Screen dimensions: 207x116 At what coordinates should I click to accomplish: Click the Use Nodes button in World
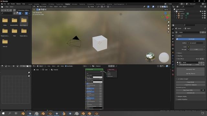[191, 39]
